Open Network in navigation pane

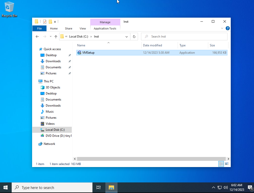click(49, 144)
